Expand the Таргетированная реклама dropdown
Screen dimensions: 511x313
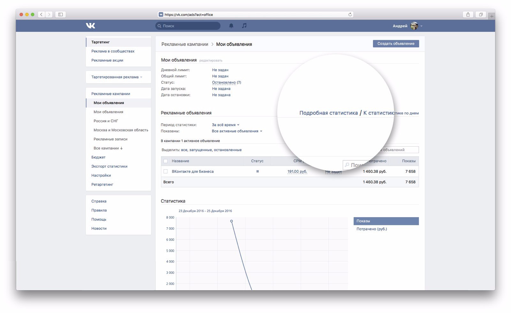point(117,77)
